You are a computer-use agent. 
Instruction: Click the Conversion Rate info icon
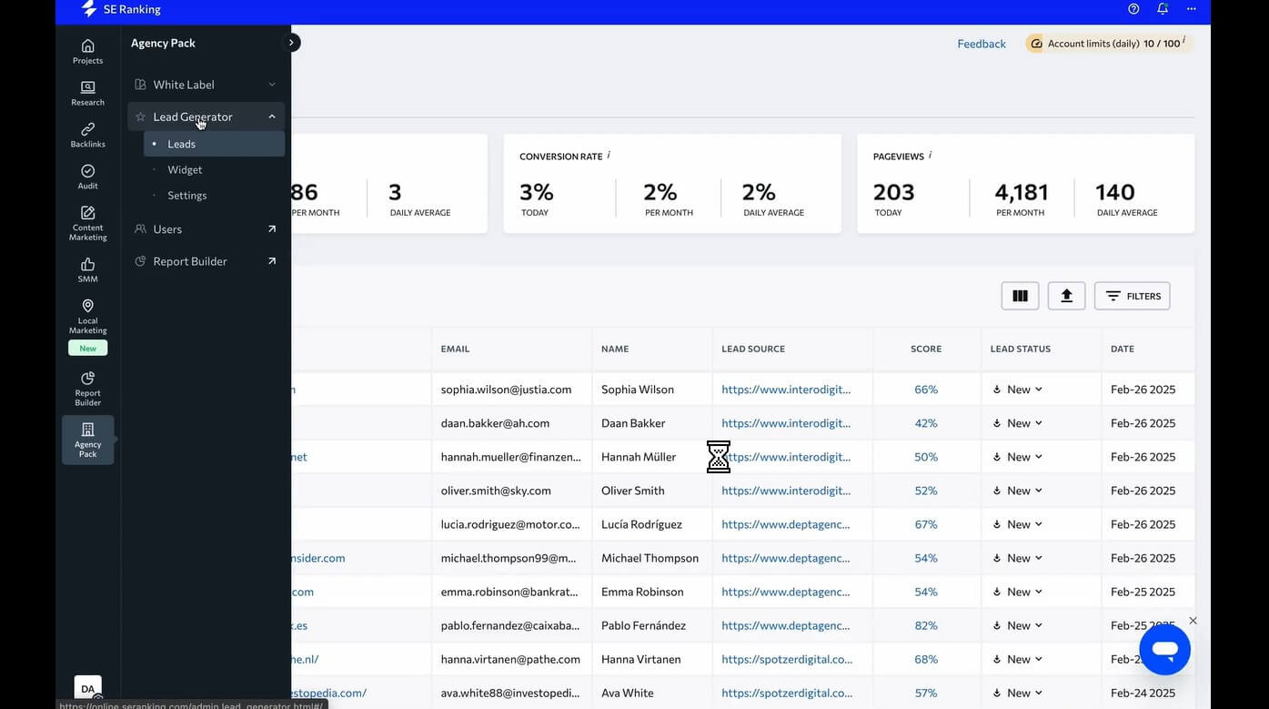pyautogui.click(x=609, y=155)
